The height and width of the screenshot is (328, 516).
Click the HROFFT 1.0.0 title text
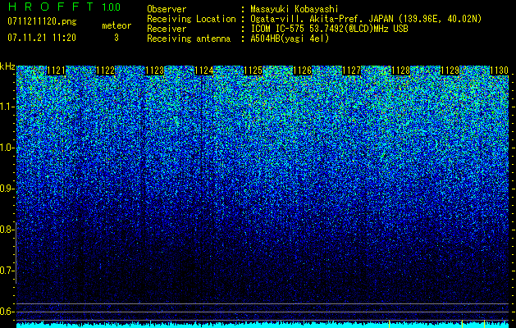pyautogui.click(x=64, y=7)
